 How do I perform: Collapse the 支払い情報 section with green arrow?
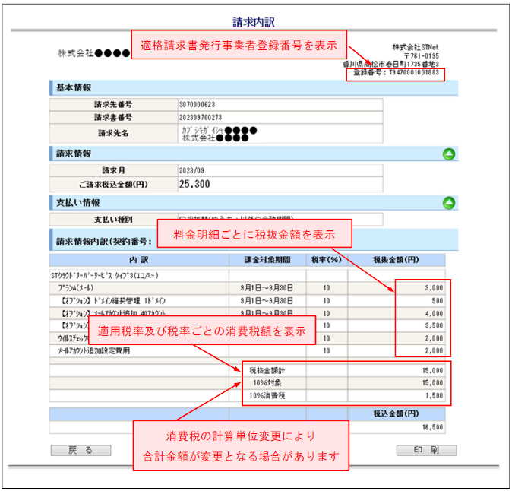coord(449,203)
